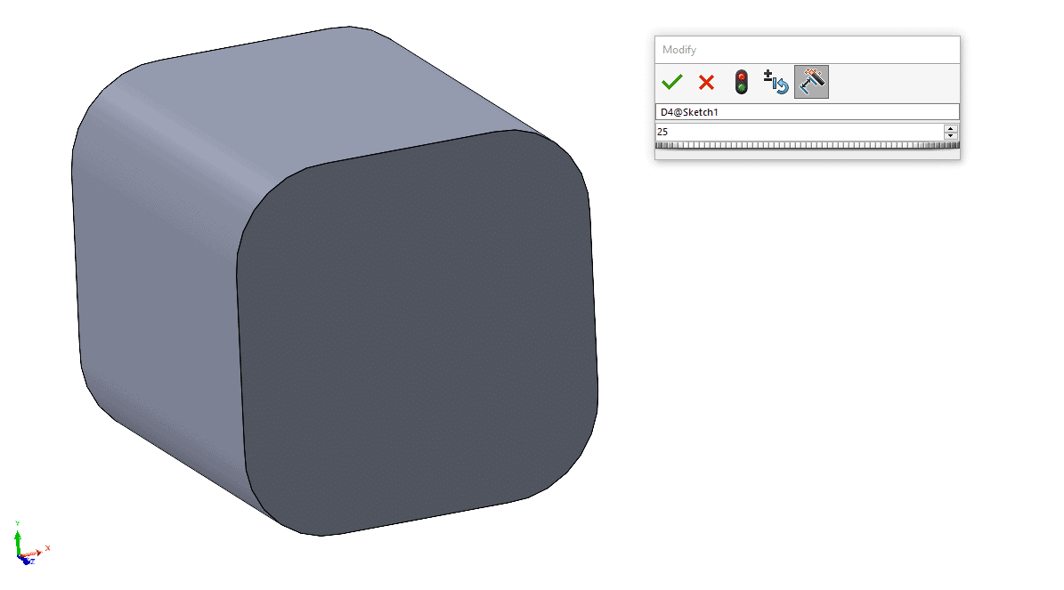
Task: Rebuild the model using the traffic light icon
Action: [x=741, y=81]
